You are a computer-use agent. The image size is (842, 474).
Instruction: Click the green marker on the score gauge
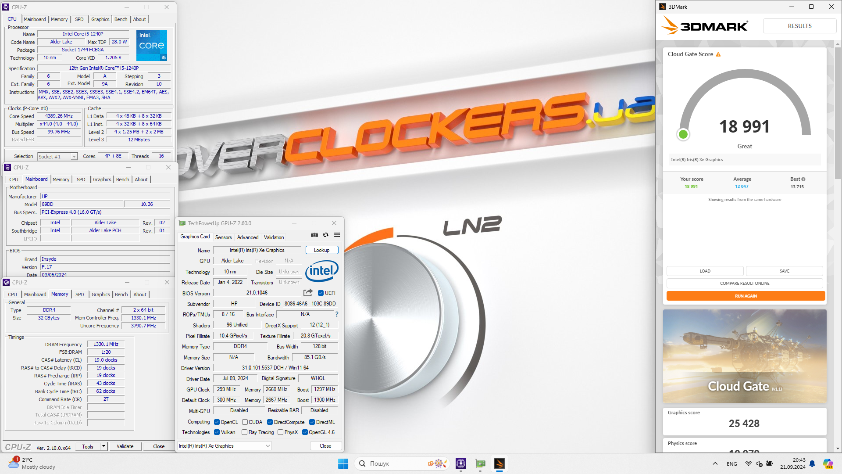coord(683,134)
